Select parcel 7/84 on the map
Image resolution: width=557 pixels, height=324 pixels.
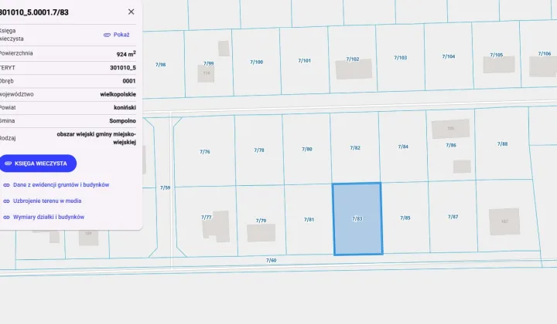[403, 147]
